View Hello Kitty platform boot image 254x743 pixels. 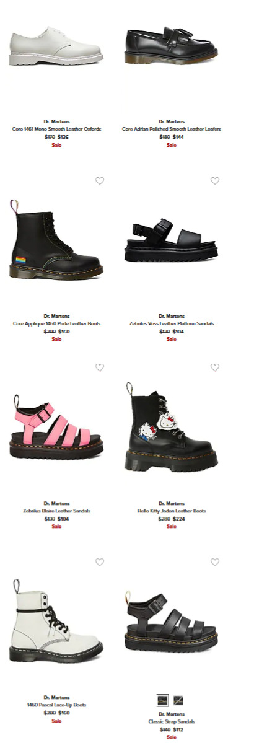(x=172, y=426)
